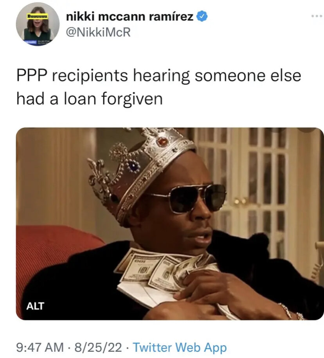The image size is (324, 358).
Task: Open the Twitter Web App source link
Action: pos(180,347)
